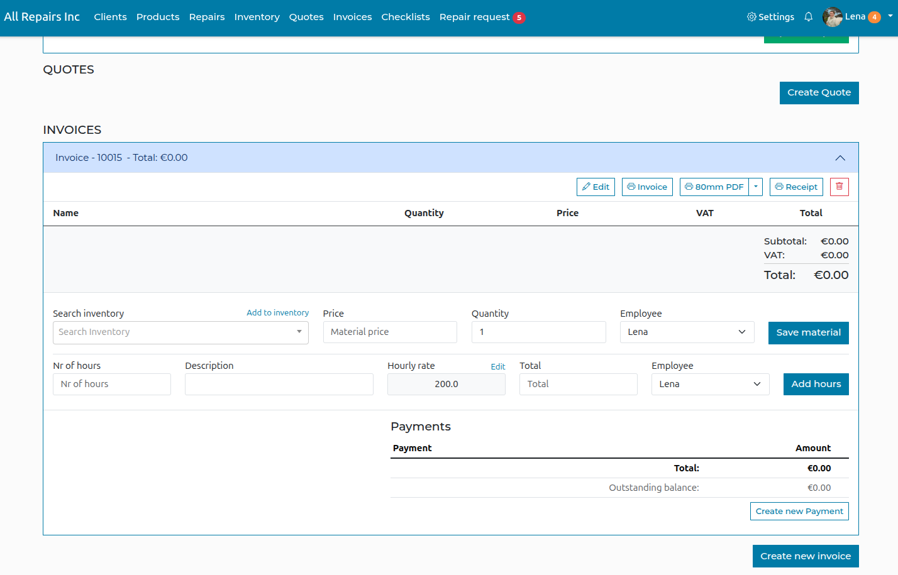Click the orange notification badge by Lena
This screenshot has height=575, width=898.
tap(875, 18)
